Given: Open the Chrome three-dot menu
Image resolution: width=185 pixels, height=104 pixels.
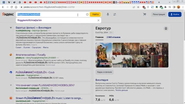Looking at the screenshot, I should pyautogui.click(x=183, y=7).
